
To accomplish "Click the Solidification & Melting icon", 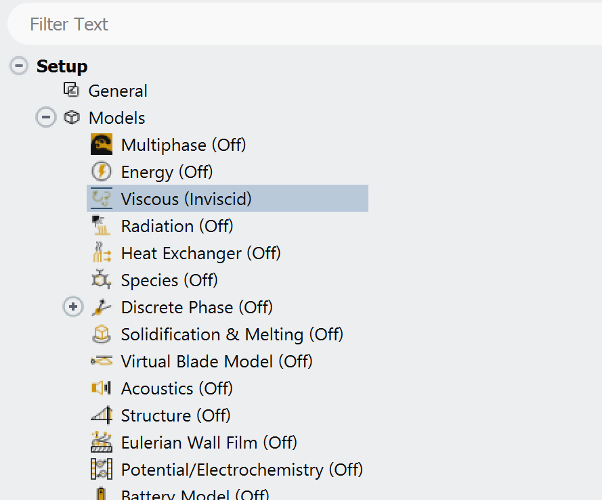I will [x=101, y=334].
